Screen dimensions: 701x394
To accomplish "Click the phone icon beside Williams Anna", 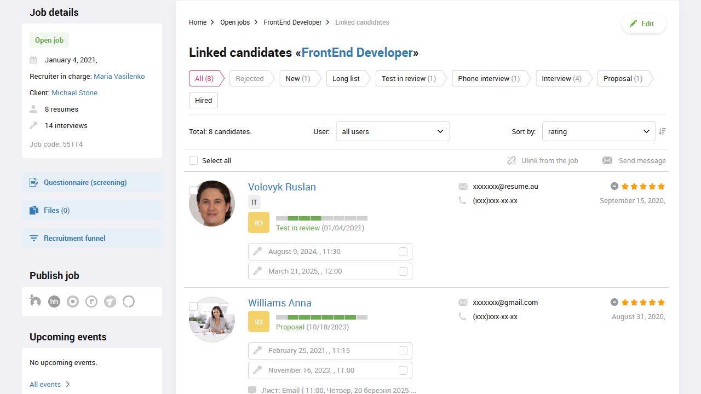I will pos(463,316).
